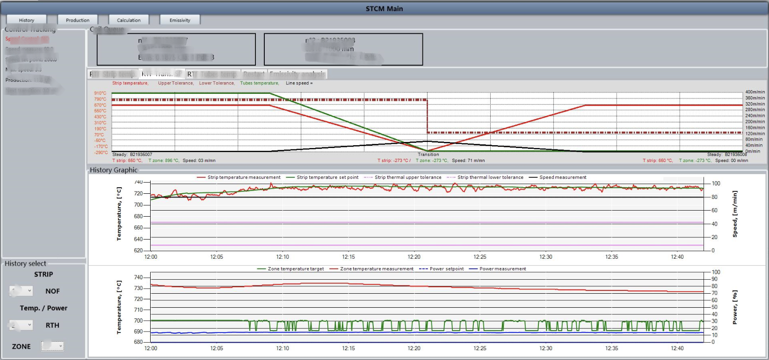Click 'Strip temperature set point' legend entry
This screenshot has width=769, height=360.
(x=322, y=177)
